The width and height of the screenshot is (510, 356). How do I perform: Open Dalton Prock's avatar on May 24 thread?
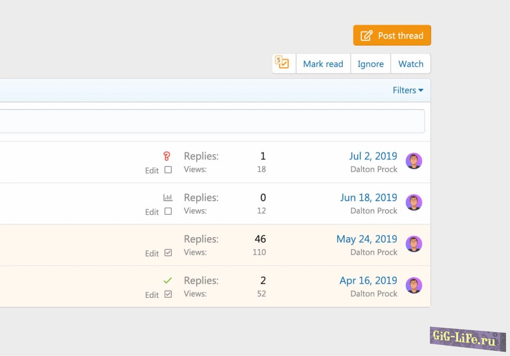coord(414,244)
